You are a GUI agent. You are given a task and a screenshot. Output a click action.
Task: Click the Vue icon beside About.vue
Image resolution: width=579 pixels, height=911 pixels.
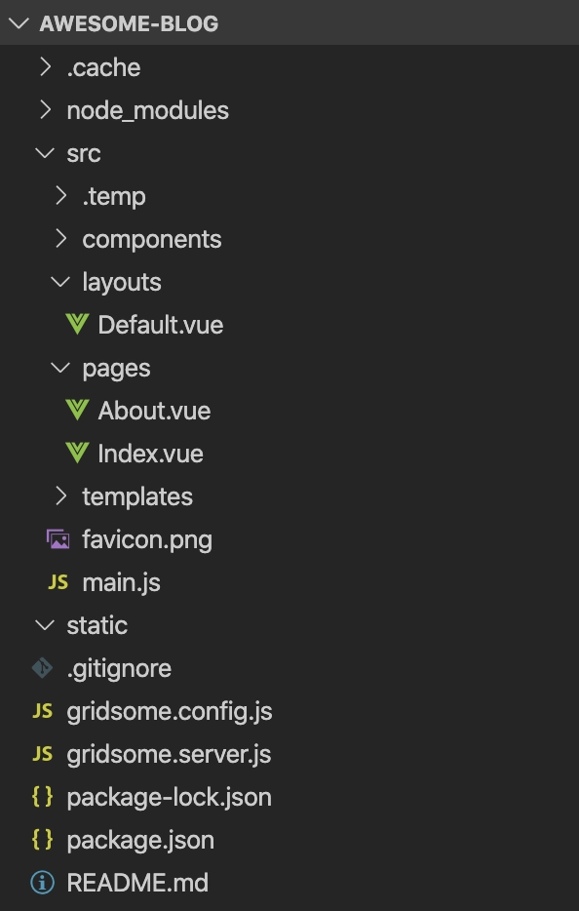[x=77, y=411]
